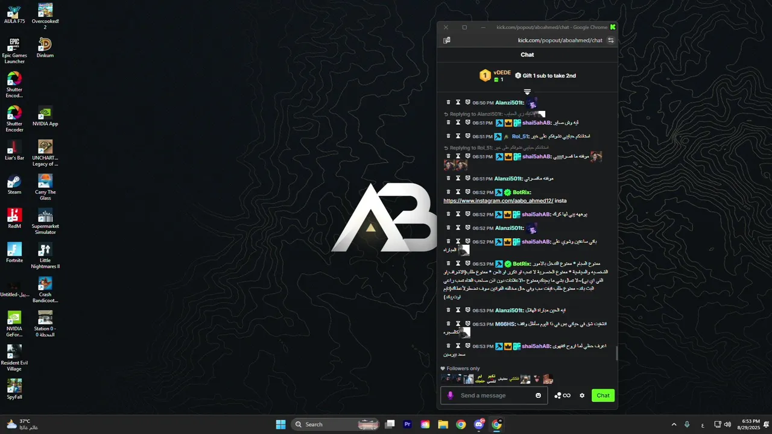
Task: Ban Rol_51 using the shield icon
Action: click(467, 136)
